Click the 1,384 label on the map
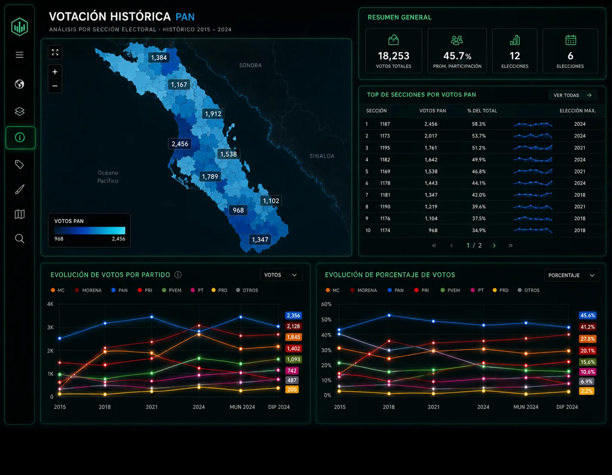 coord(159,58)
